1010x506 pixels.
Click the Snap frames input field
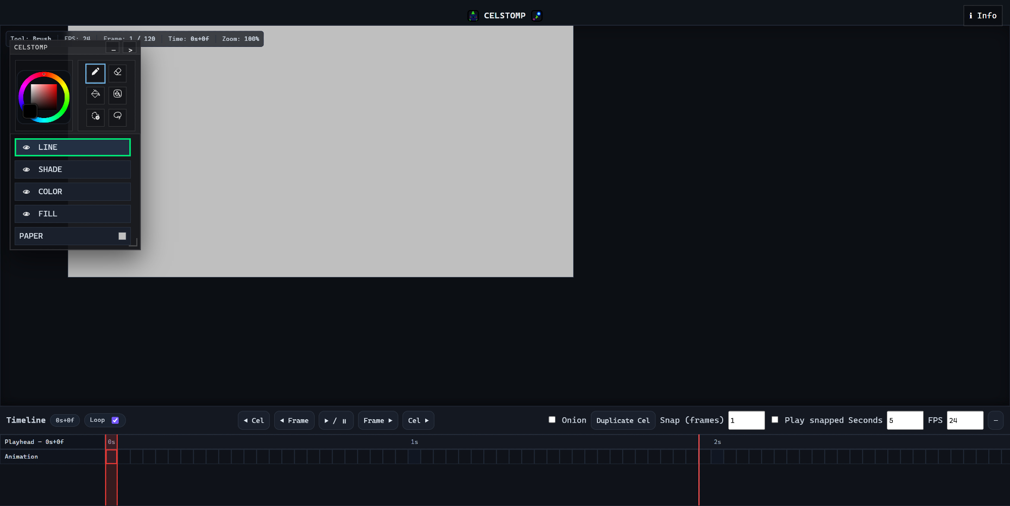746,420
